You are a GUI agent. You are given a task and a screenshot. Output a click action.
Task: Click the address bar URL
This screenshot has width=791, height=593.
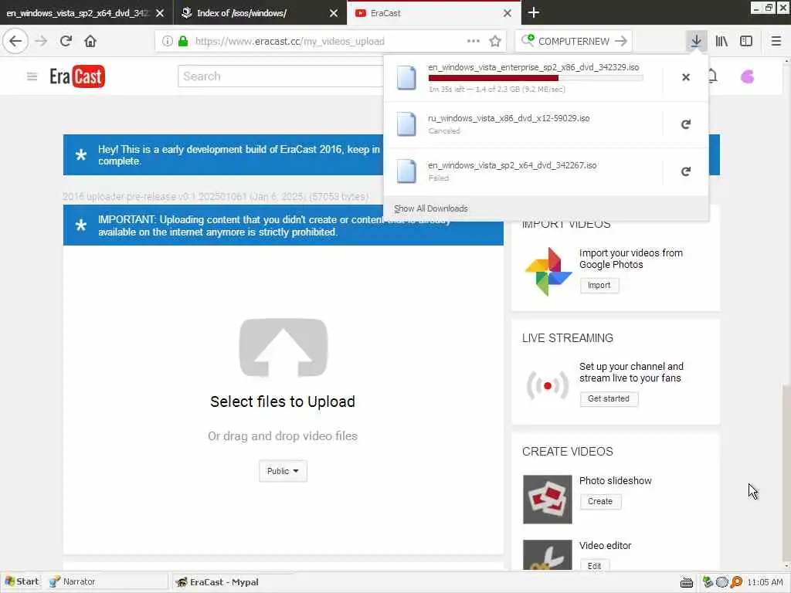[x=290, y=42]
